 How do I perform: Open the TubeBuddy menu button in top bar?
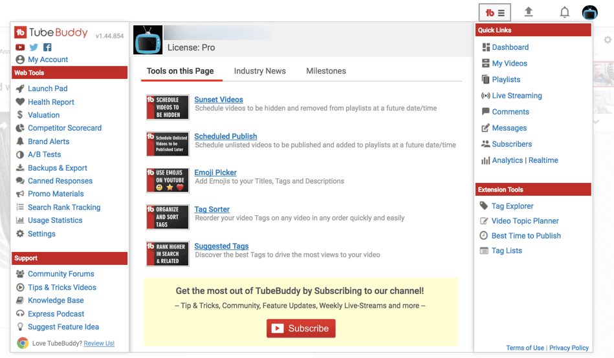click(x=494, y=12)
